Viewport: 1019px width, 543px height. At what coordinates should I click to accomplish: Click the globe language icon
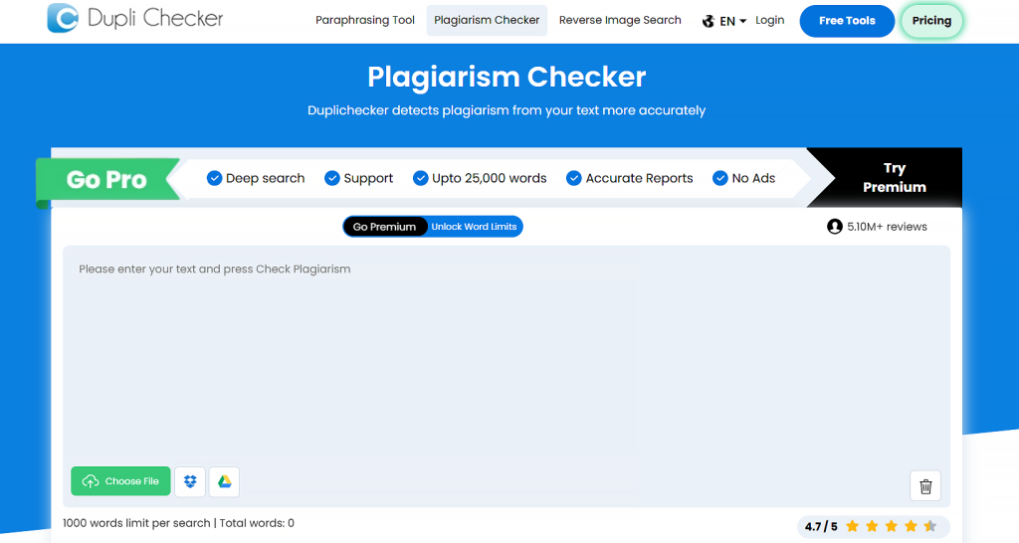(709, 22)
